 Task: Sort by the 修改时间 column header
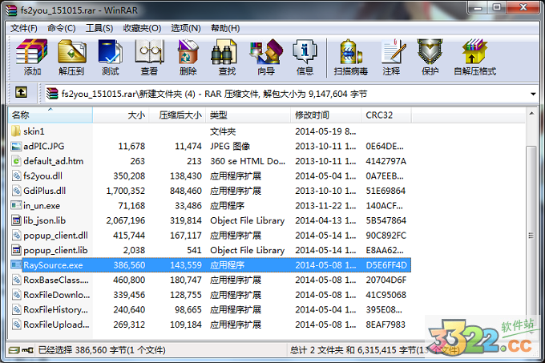[325, 115]
